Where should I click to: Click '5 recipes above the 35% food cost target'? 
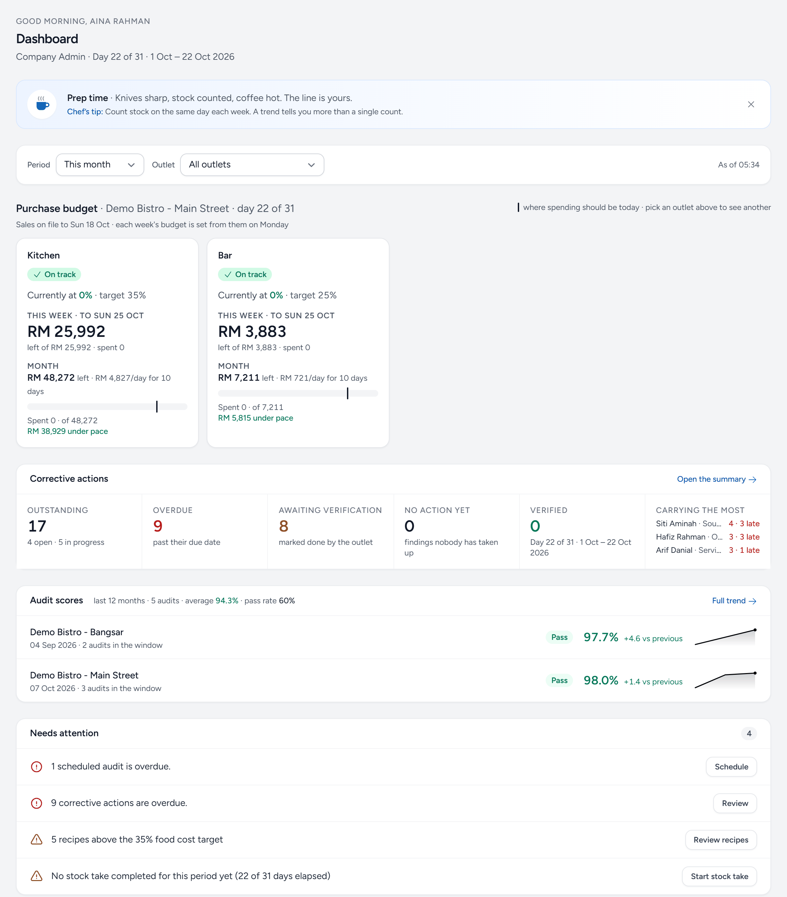137,840
